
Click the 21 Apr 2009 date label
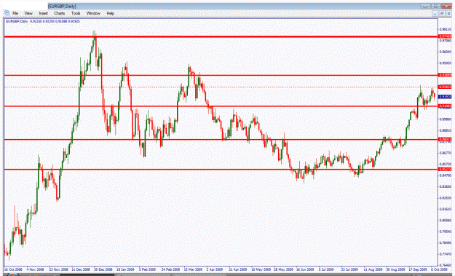(238, 269)
